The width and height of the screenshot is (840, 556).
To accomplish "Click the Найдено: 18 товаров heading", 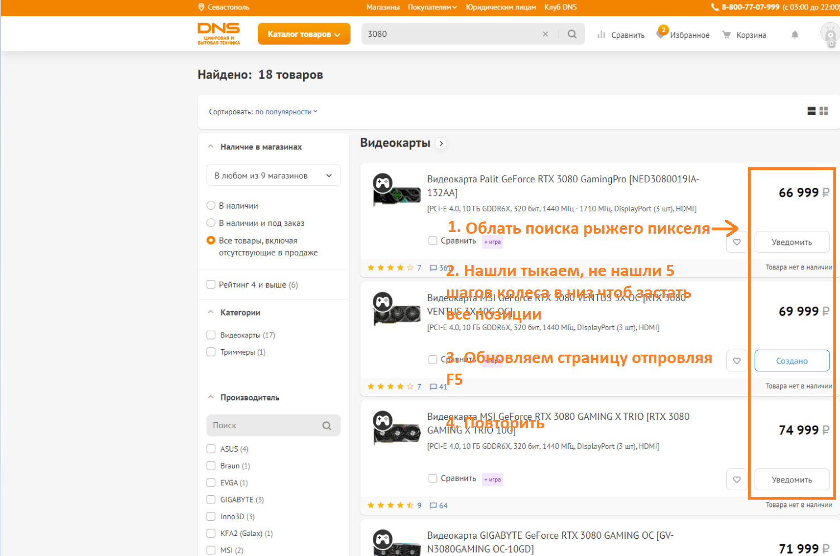I will (x=260, y=75).
